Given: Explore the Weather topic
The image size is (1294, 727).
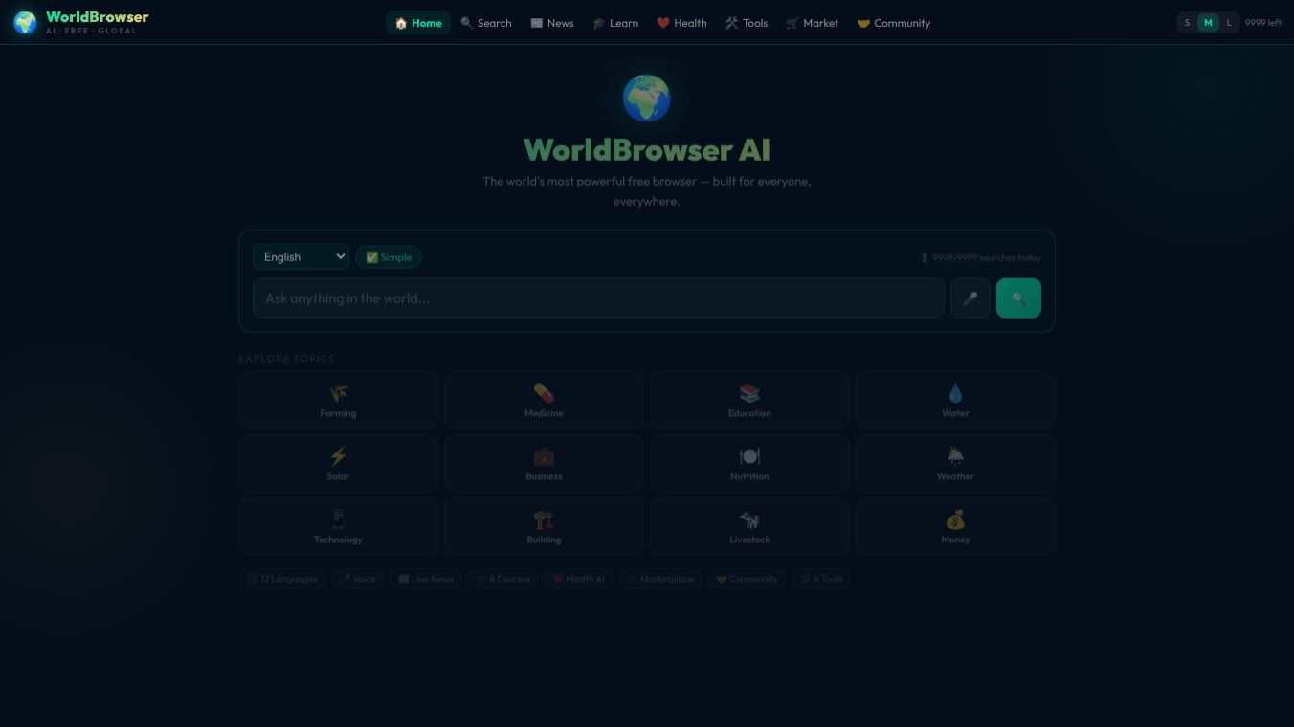Looking at the screenshot, I should pyautogui.click(x=955, y=463).
